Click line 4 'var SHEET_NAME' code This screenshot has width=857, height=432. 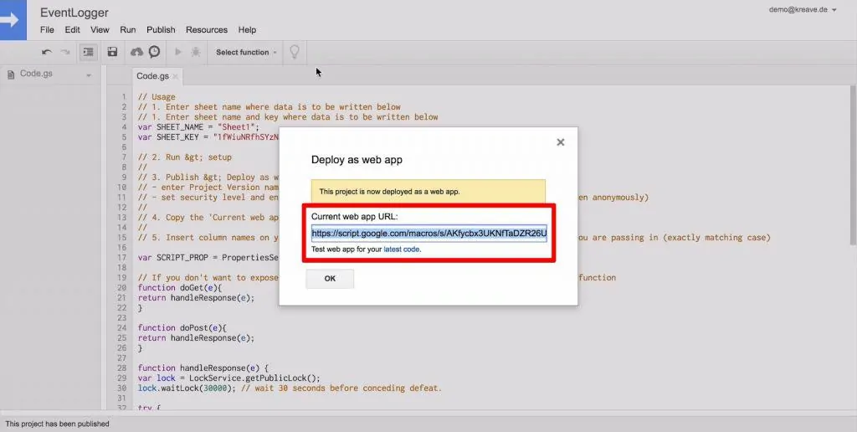[198, 127]
